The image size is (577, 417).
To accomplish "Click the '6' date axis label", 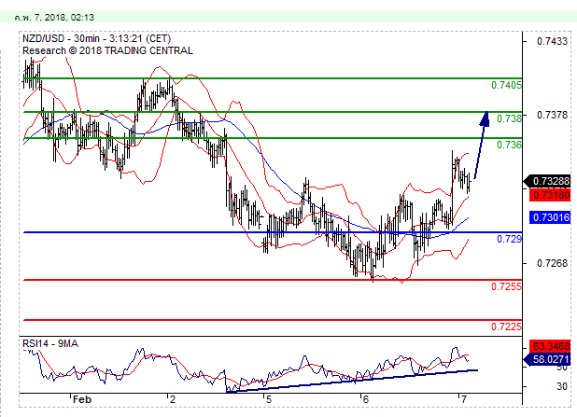I will pos(365,399).
